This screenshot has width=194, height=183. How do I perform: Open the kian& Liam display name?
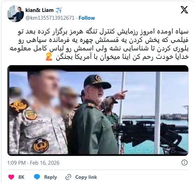39,10
